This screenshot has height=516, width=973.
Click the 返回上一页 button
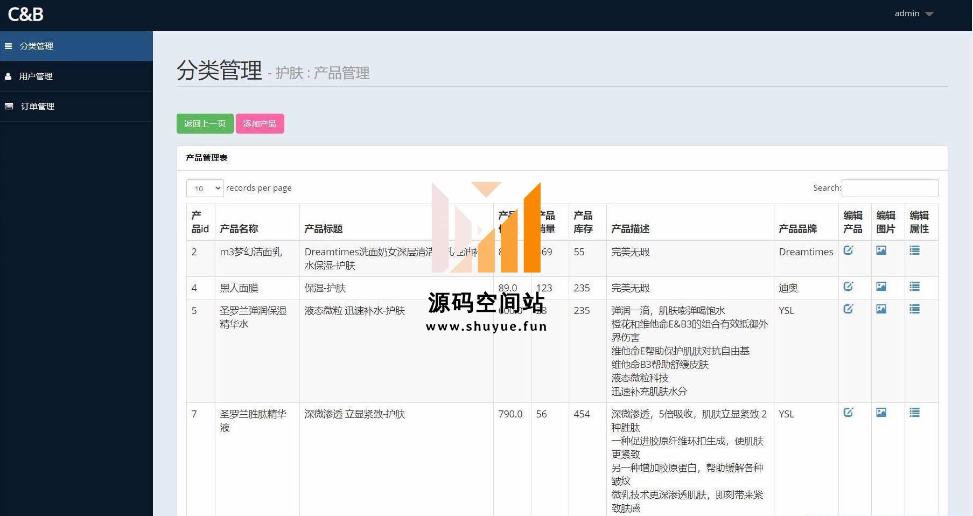pyautogui.click(x=205, y=123)
